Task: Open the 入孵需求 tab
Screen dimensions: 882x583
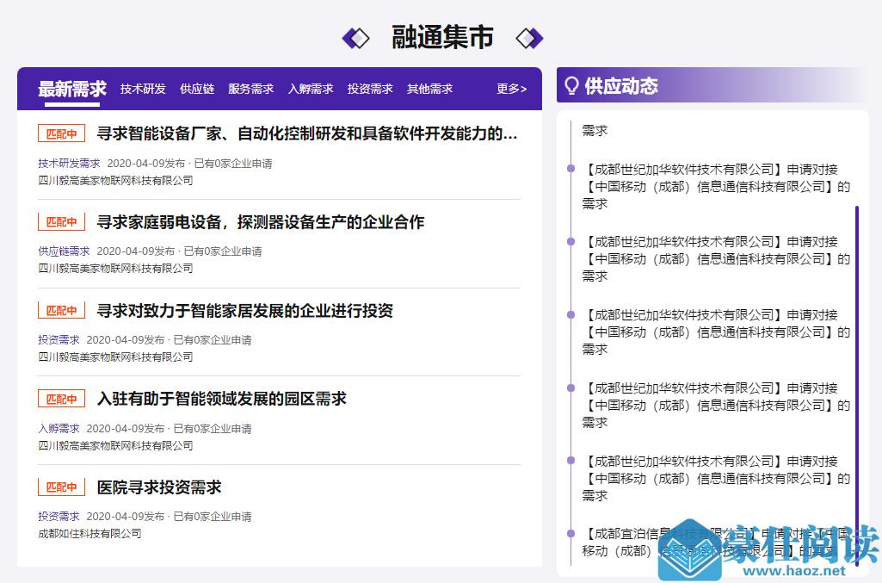Action: [311, 89]
